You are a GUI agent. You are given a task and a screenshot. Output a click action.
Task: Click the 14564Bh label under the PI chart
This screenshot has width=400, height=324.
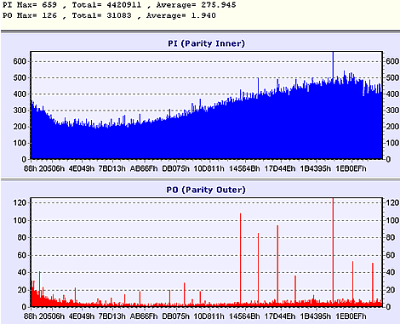[244, 168]
